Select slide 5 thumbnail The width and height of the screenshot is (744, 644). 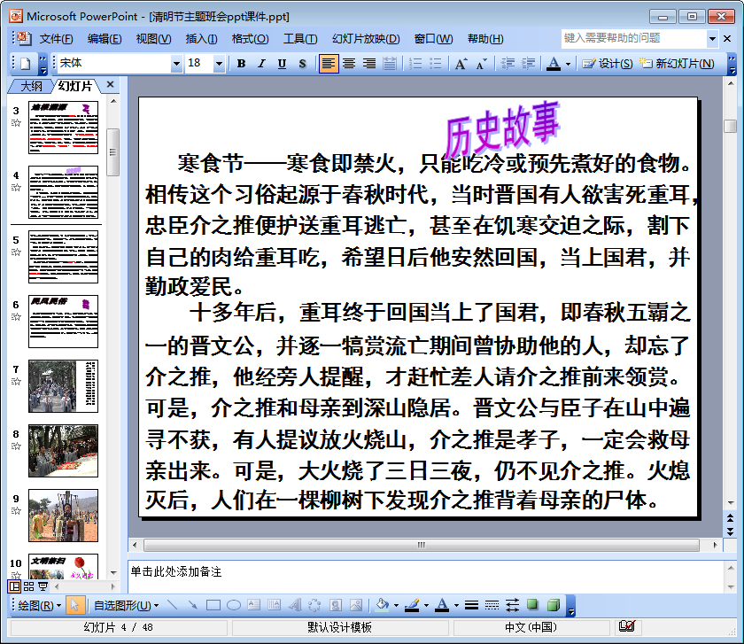63,257
